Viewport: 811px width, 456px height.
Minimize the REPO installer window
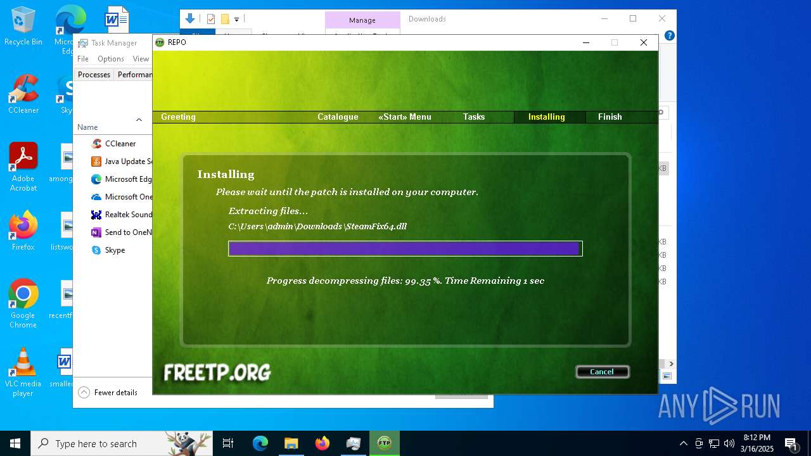(x=586, y=42)
